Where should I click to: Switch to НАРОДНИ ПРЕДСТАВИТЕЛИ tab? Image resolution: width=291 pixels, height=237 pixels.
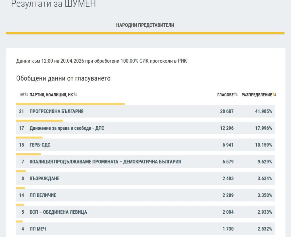(145, 25)
